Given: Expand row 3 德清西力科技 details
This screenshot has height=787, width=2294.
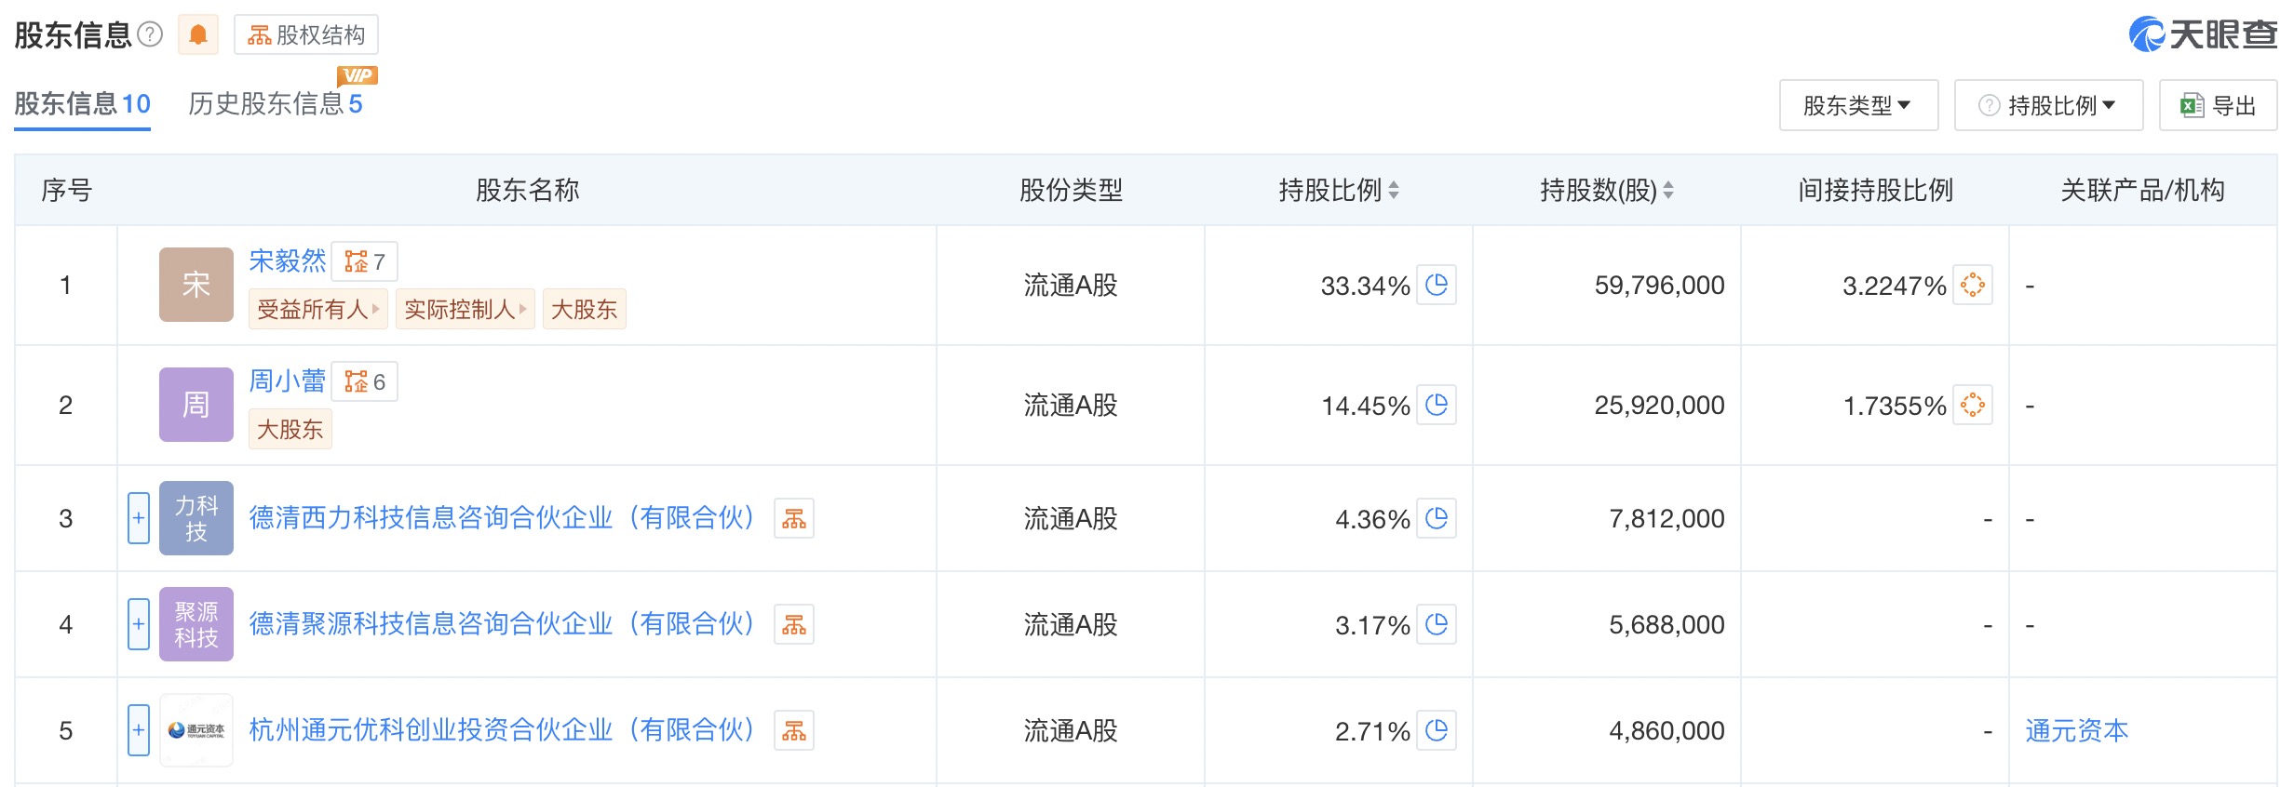Looking at the screenshot, I should click(139, 518).
